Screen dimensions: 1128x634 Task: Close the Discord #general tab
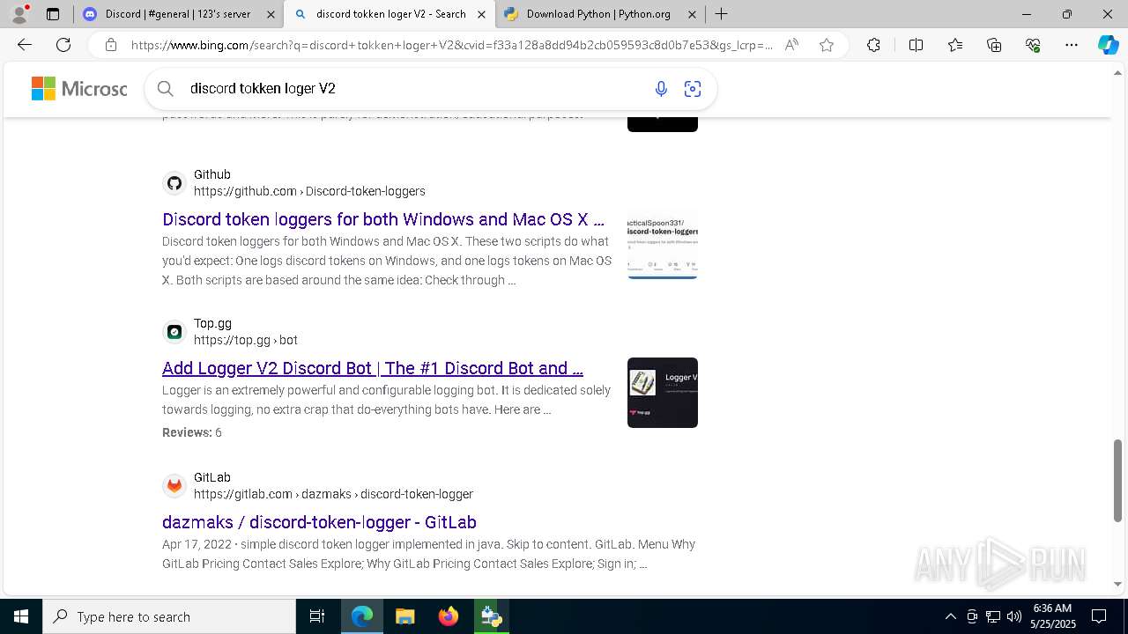[271, 14]
